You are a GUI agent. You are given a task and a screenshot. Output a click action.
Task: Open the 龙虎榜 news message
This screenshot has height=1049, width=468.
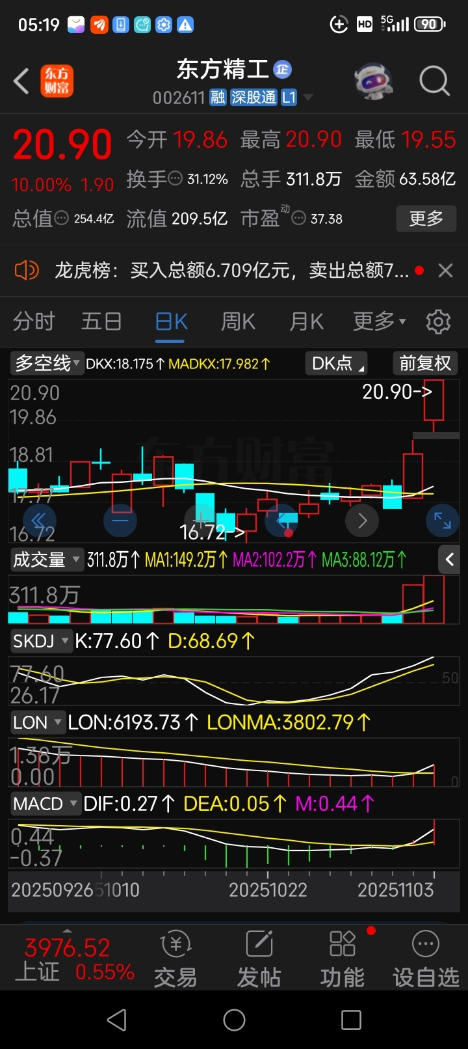point(231,270)
